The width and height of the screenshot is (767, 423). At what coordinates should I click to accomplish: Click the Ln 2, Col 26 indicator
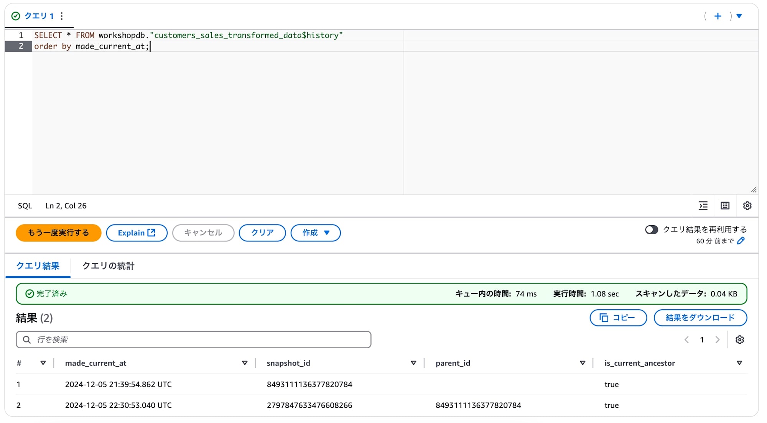coord(66,206)
